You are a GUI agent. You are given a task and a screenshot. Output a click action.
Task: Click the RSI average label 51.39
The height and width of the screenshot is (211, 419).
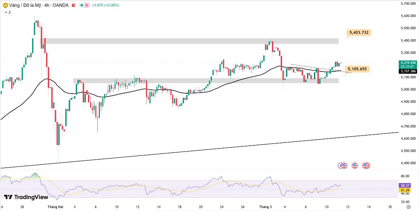coord(405,190)
